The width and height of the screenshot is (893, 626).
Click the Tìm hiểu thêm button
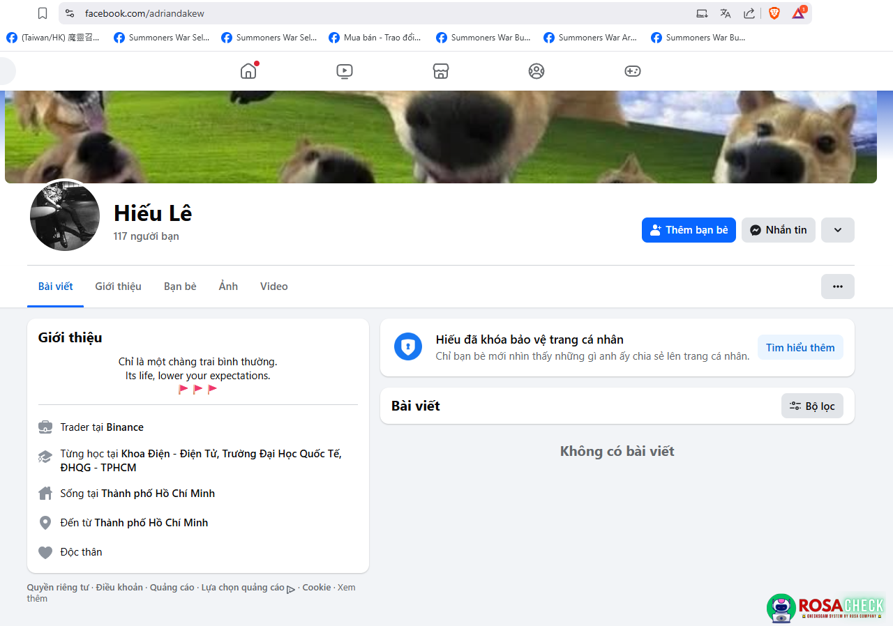tap(800, 347)
